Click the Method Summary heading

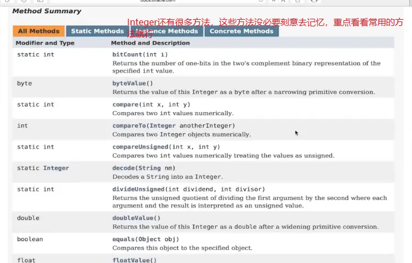[47, 11]
